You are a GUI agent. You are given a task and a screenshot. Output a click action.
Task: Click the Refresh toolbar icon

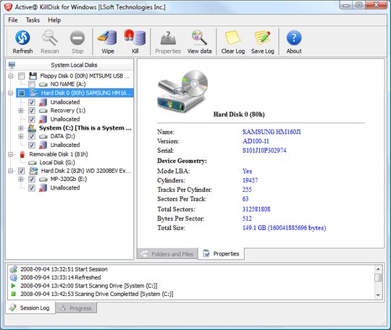22,38
